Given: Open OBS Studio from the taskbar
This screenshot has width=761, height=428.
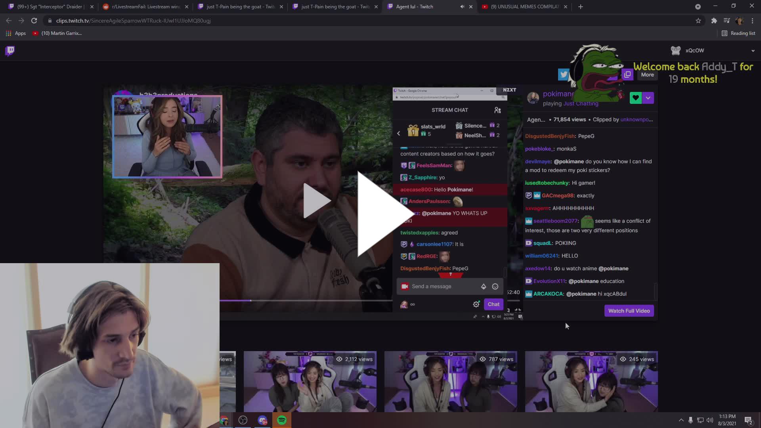Looking at the screenshot, I should click(x=243, y=420).
